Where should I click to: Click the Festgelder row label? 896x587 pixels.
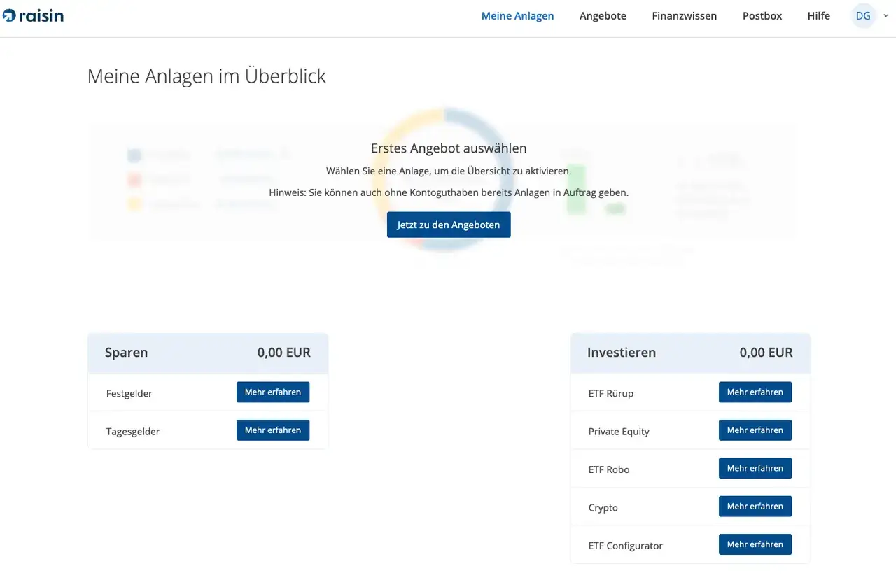coord(129,393)
